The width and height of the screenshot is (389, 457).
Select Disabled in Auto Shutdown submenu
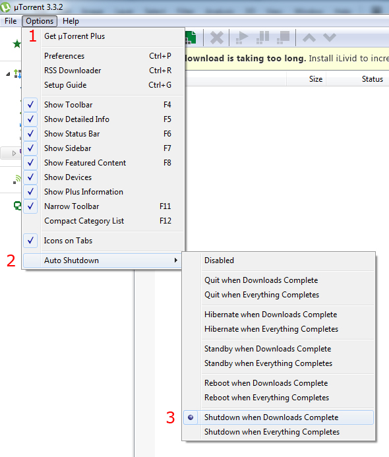278,260
